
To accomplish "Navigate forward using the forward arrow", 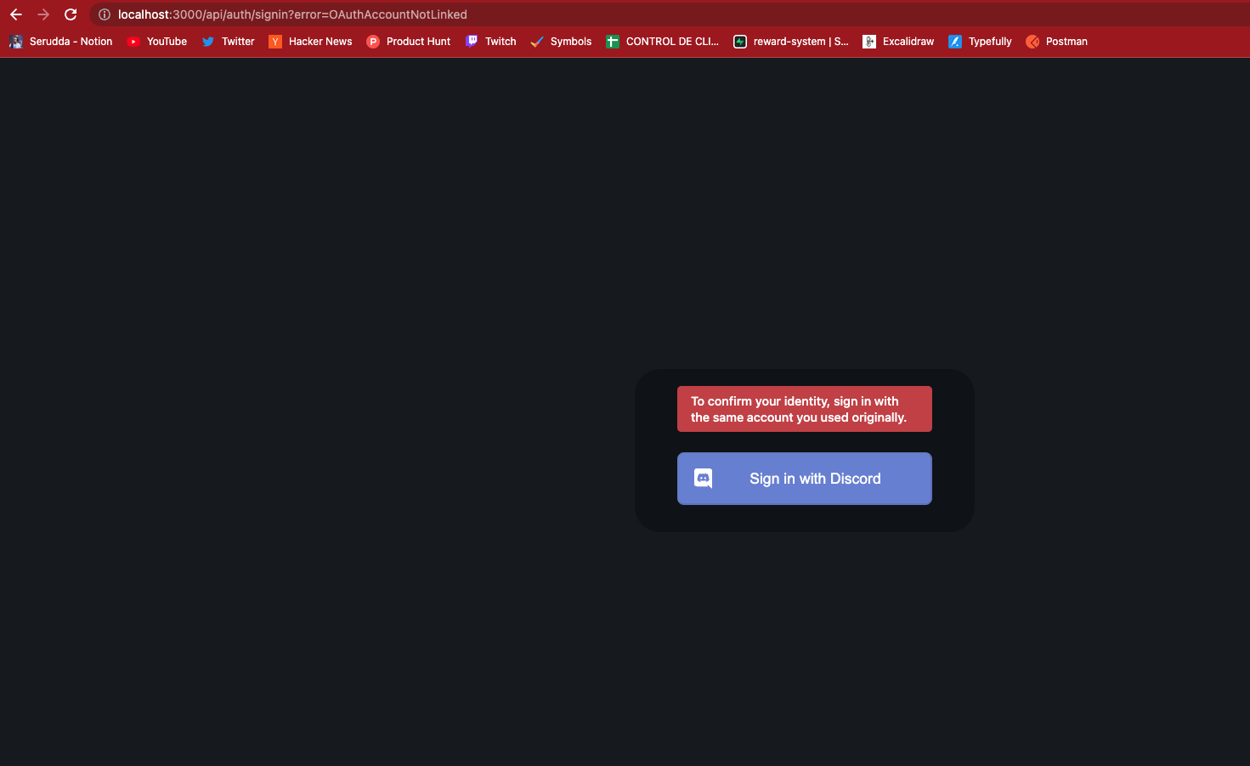I will (x=43, y=14).
